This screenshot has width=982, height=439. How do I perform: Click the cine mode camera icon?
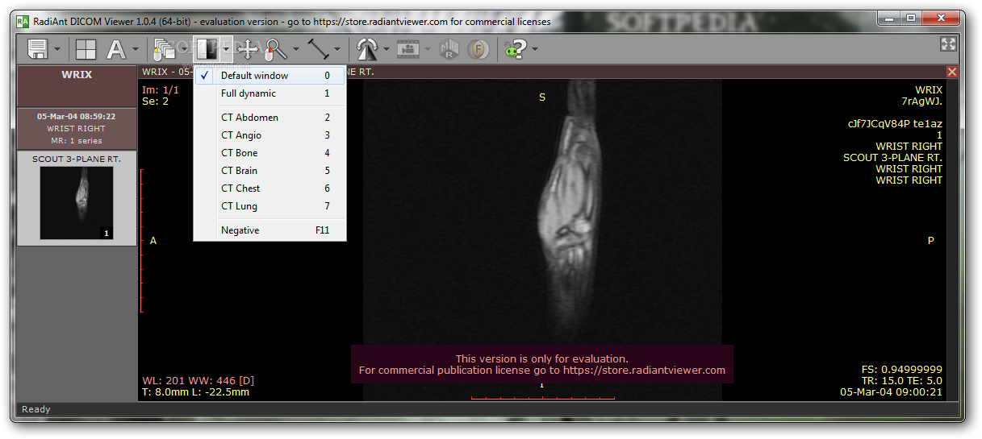point(407,49)
